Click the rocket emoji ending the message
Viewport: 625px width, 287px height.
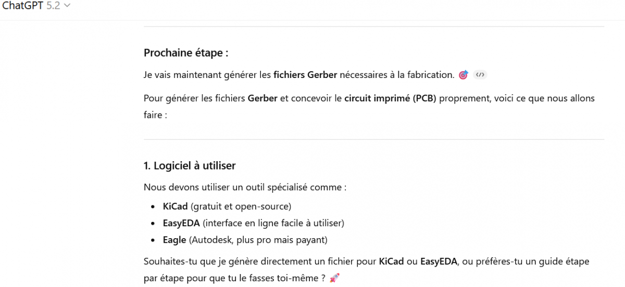pyautogui.click(x=334, y=279)
